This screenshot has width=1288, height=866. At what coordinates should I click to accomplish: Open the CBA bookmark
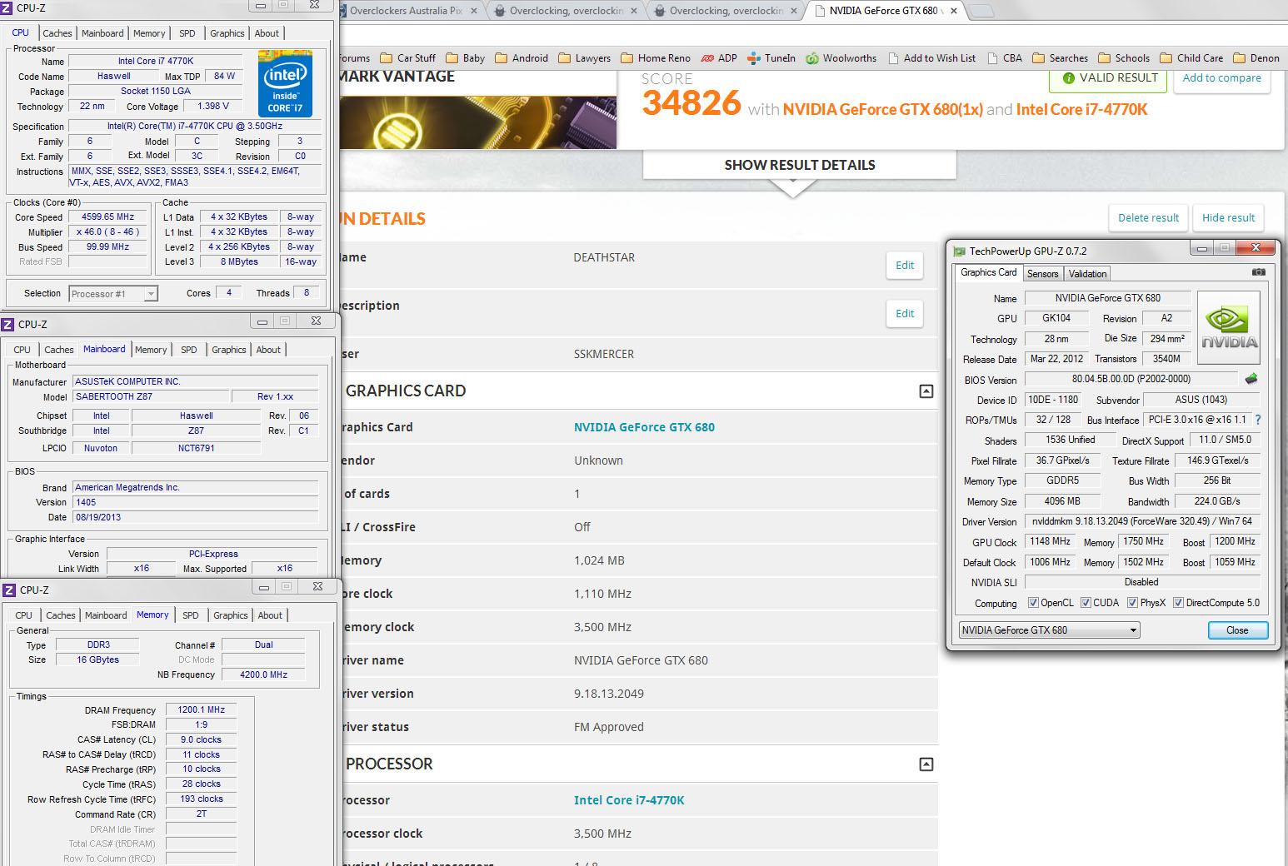coord(1004,58)
